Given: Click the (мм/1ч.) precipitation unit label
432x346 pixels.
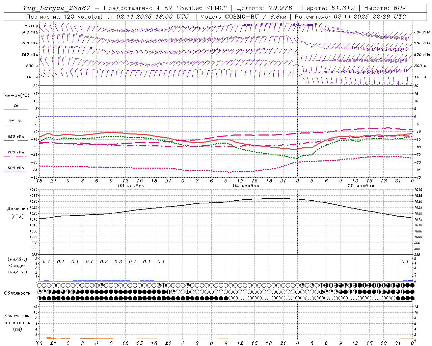Looking at the screenshot, I should 18,272.
